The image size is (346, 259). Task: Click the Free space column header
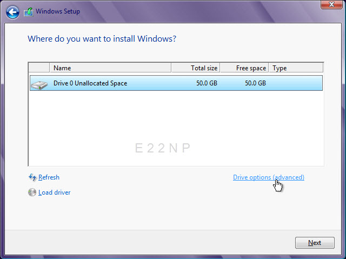(244, 68)
